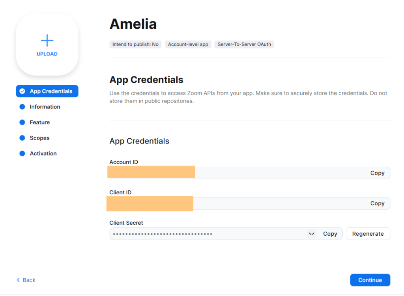The width and height of the screenshot is (404, 296).
Task: Click the Activation step dot
Action: coord(22,154)
